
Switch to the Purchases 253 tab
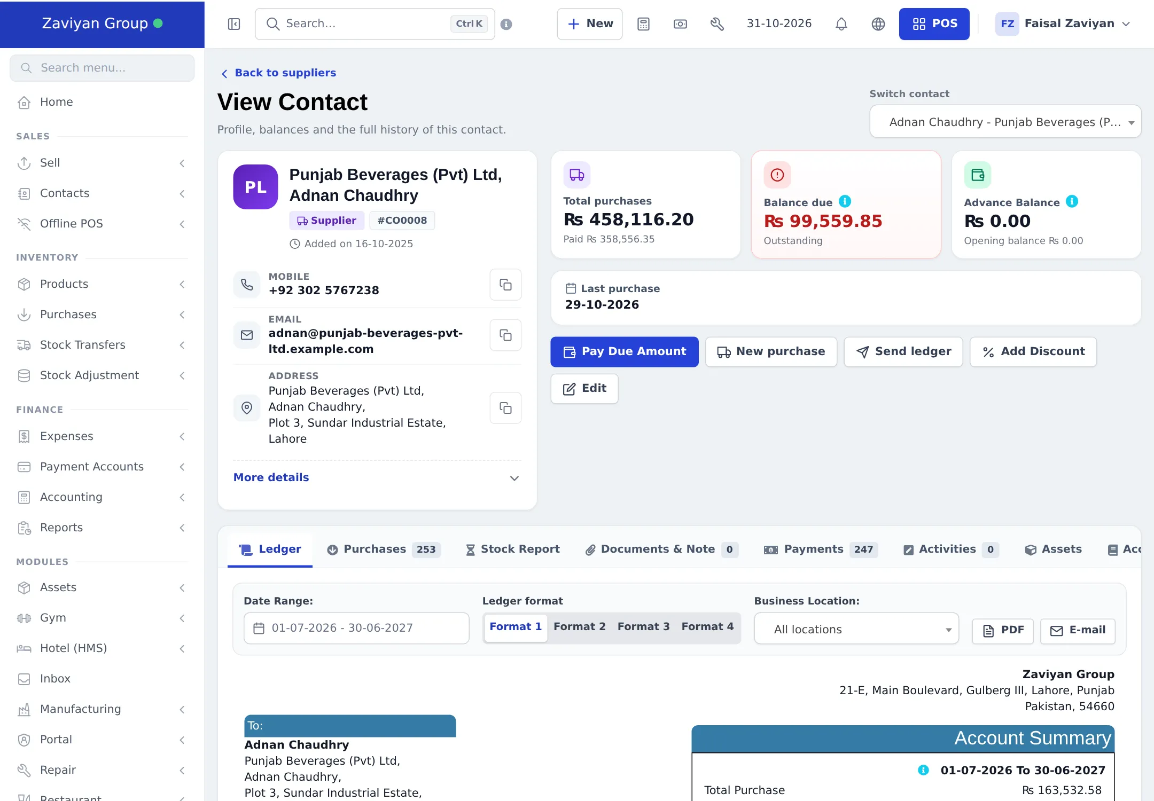pyautogui.click(x=384, y=549)
